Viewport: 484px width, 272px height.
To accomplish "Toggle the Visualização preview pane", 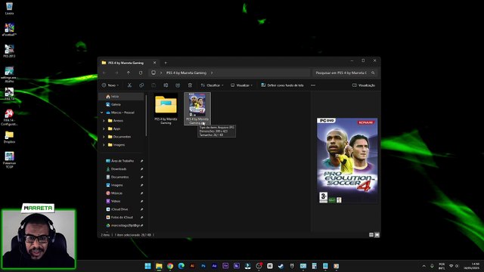I will tap(364, 85).
